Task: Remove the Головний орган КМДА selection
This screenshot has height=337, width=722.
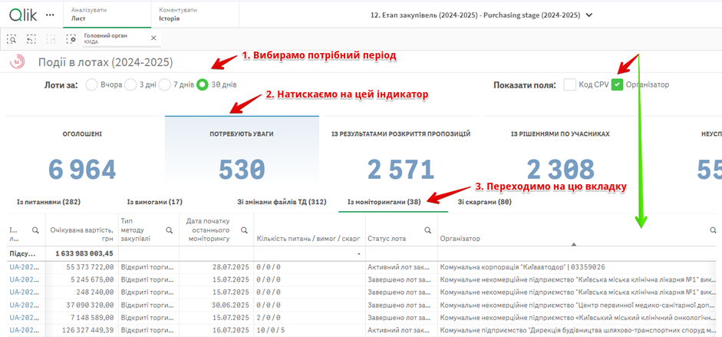Action: 153,38
